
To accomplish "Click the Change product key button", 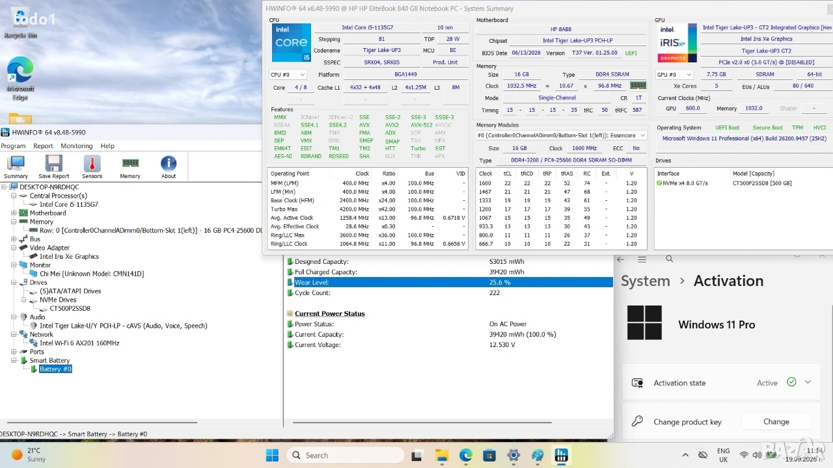I will (776, 421).
